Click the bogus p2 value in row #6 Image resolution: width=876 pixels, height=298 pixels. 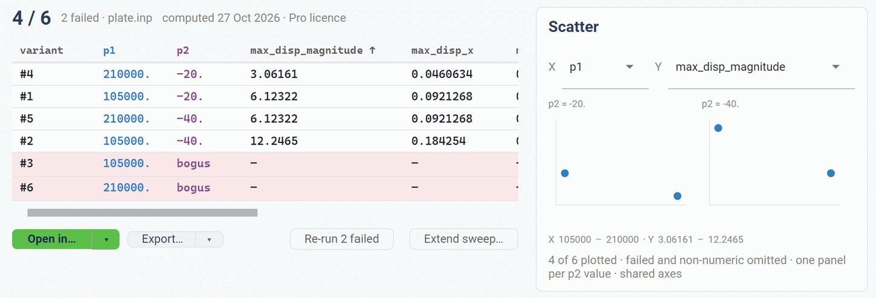click(x=193, y=188)
